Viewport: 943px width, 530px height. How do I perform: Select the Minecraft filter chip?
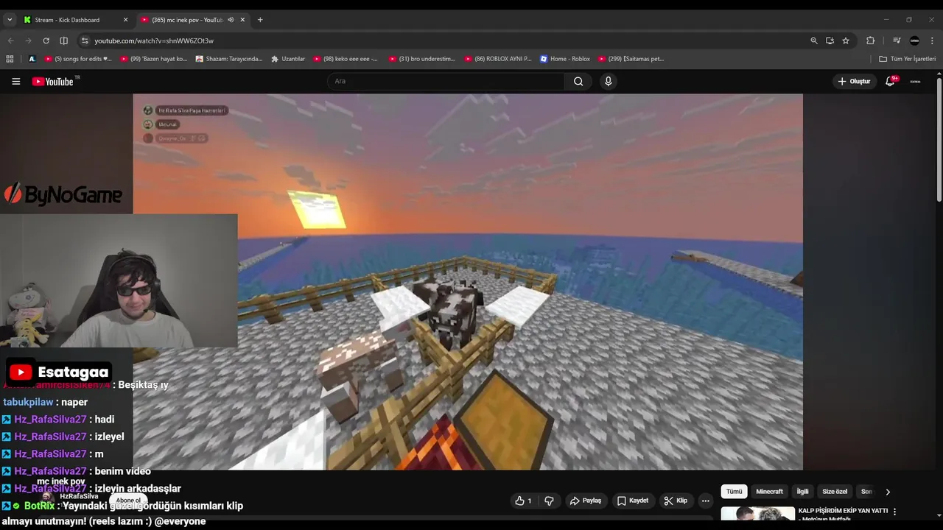[769, 492]
